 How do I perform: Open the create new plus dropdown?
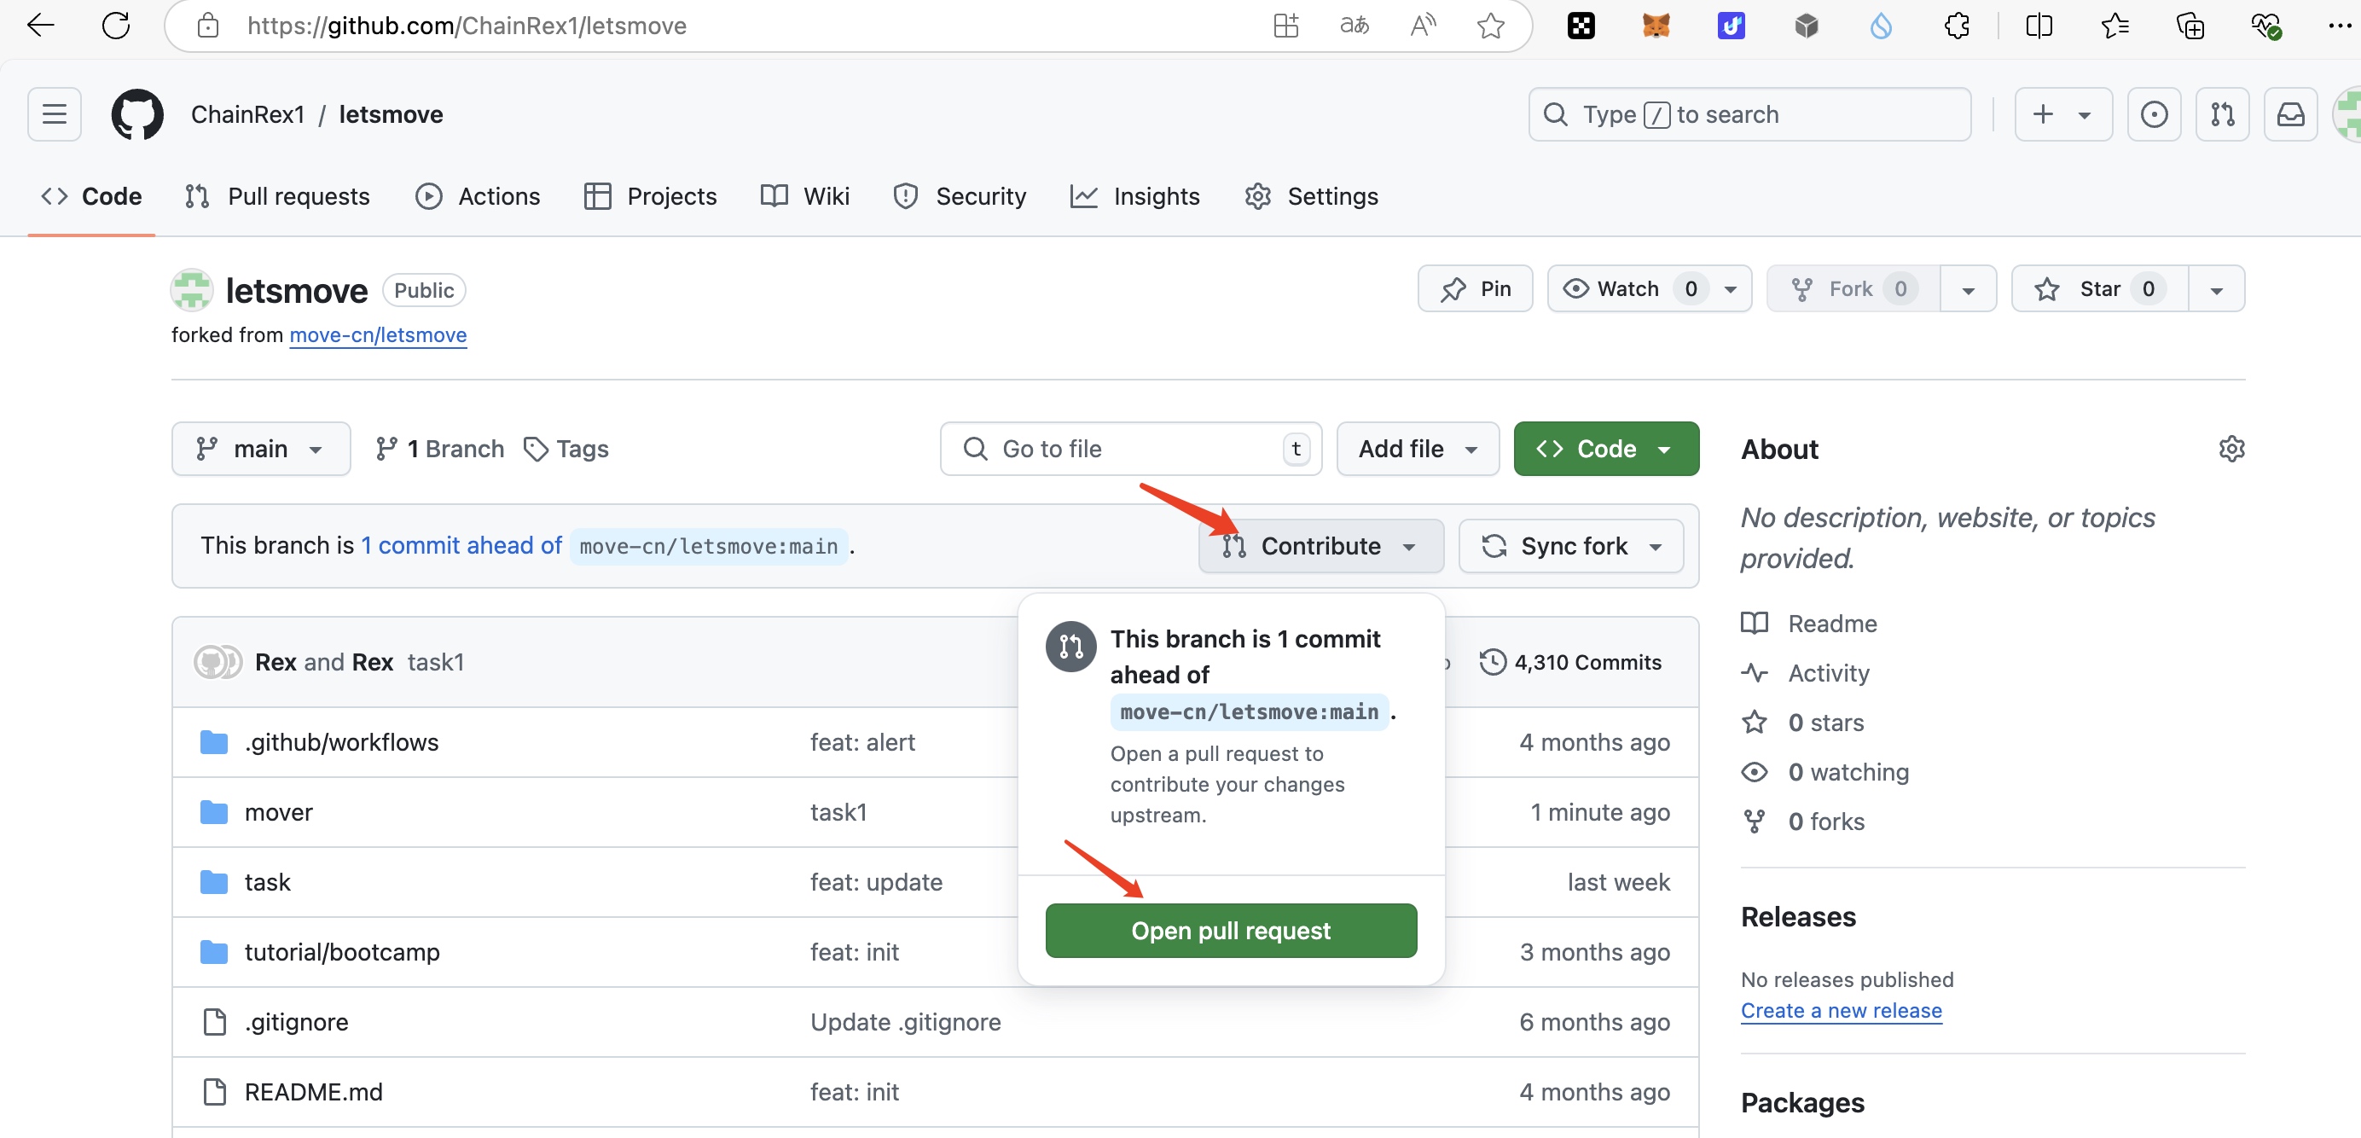coord(2063,114)
